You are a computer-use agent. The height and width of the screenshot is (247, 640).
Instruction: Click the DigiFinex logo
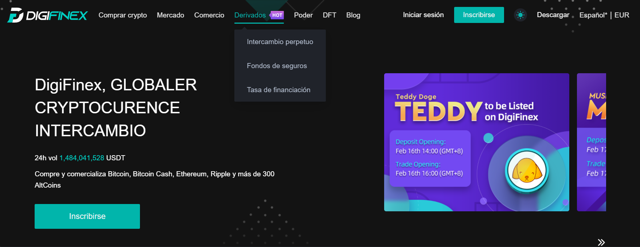pyautogui.click(x=48, y=15)
